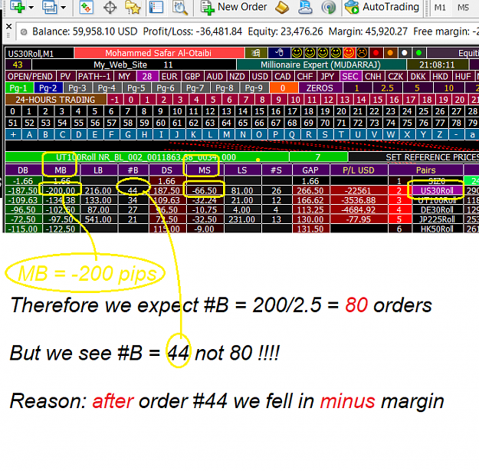This screenshot has height=471, width=479.
Task: Select the 2.5 value beside ZEROS
Action: tap(387, 88)
